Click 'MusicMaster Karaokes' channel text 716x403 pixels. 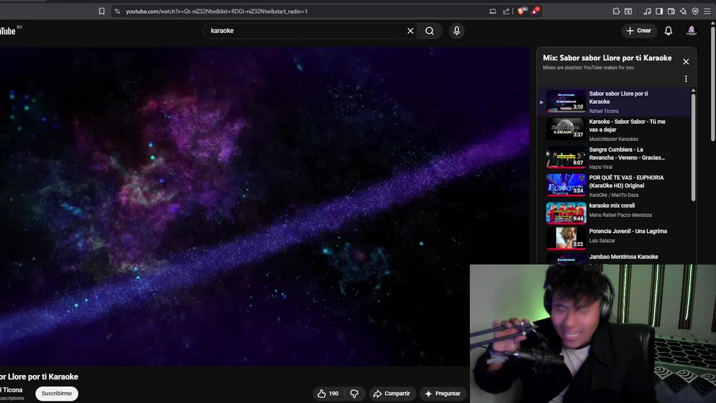tap(614, 139)
